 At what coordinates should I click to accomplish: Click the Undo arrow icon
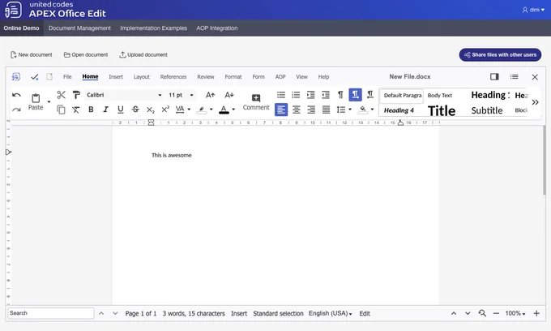pyautogui.click(x=16, y=95)
